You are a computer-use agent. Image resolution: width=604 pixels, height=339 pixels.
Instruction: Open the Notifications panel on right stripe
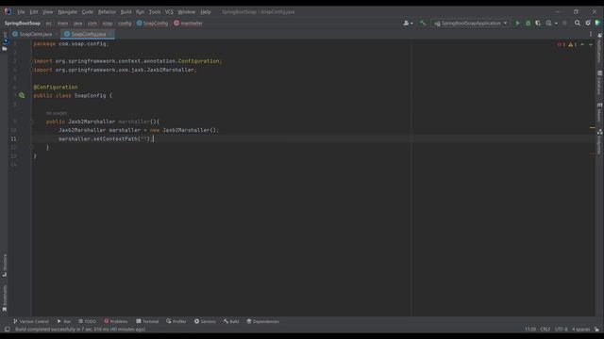coord(600,48)
